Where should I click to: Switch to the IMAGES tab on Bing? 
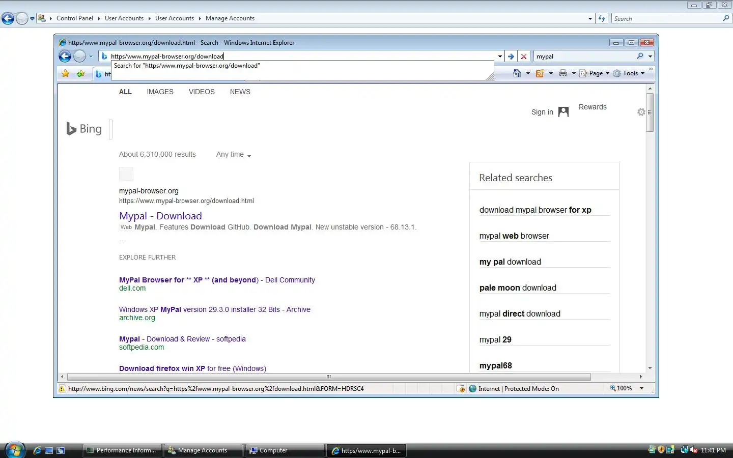160,92
